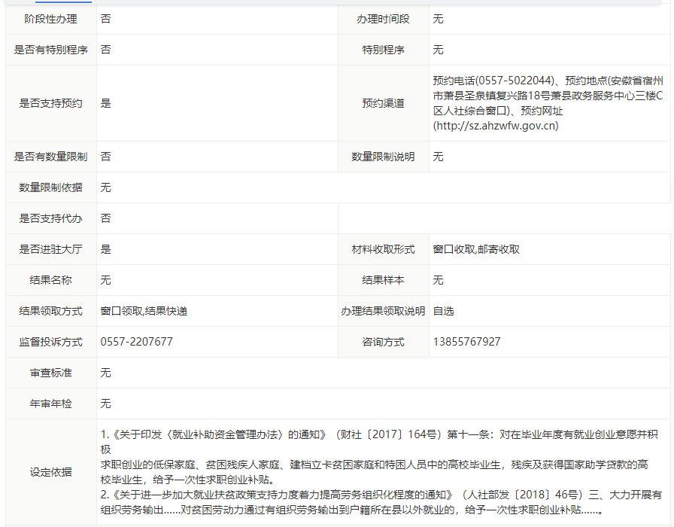This screenshot has height=527, width=674.
Task: Click the 办理时间段 label cell
Action: pyautogui.click(x=383, y=19)
